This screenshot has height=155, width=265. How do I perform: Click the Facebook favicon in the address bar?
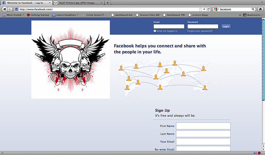17,9
